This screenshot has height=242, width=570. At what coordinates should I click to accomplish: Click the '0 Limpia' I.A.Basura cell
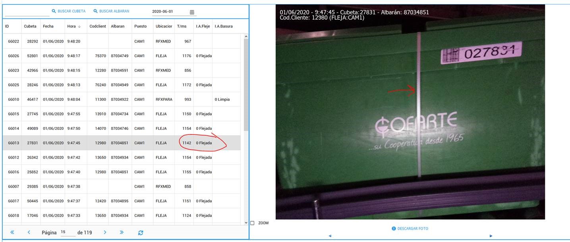point(222,99)
